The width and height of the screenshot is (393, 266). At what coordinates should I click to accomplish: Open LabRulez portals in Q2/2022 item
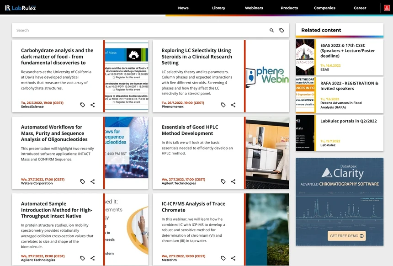(348, 121)
